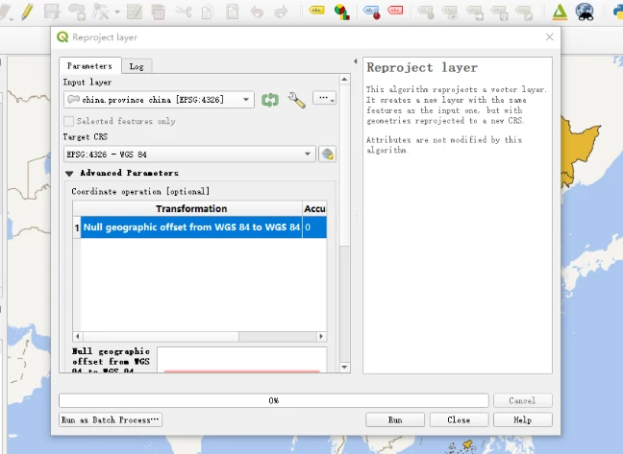Open the Input layer dropdown
This screenshot has height=454, width=623.
[159, 100]
